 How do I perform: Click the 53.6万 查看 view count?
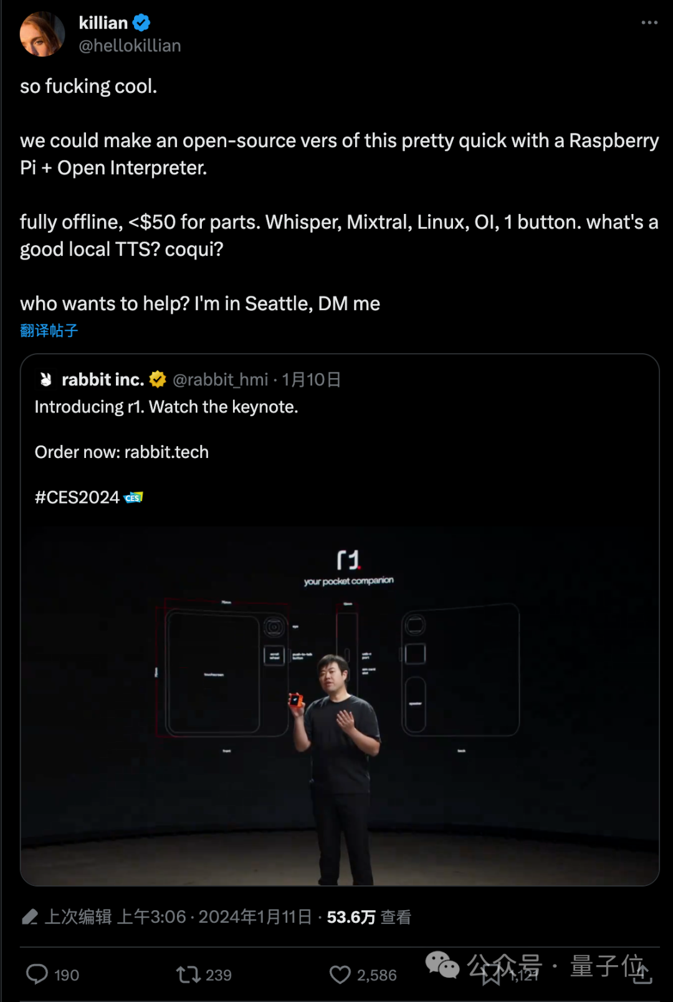[x=369, y=917]
